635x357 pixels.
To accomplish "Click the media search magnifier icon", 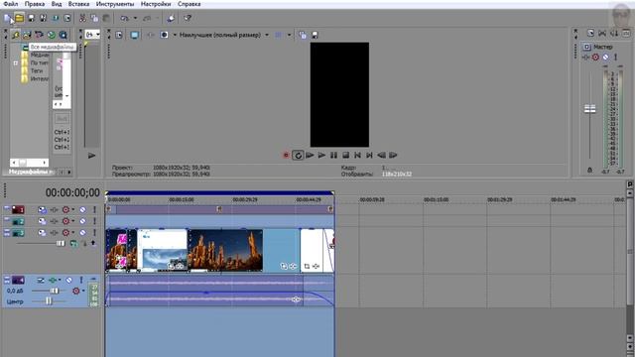I will 63,35.
